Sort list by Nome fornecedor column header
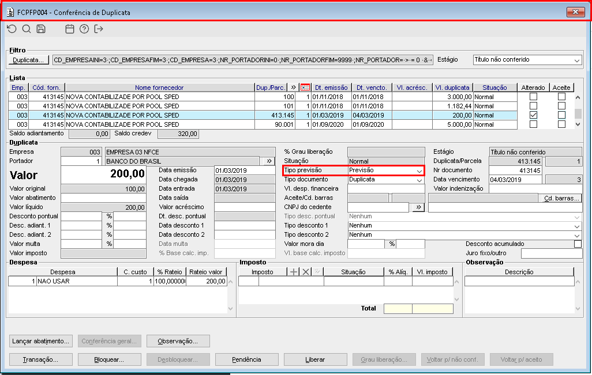 [x=159, y=88]
